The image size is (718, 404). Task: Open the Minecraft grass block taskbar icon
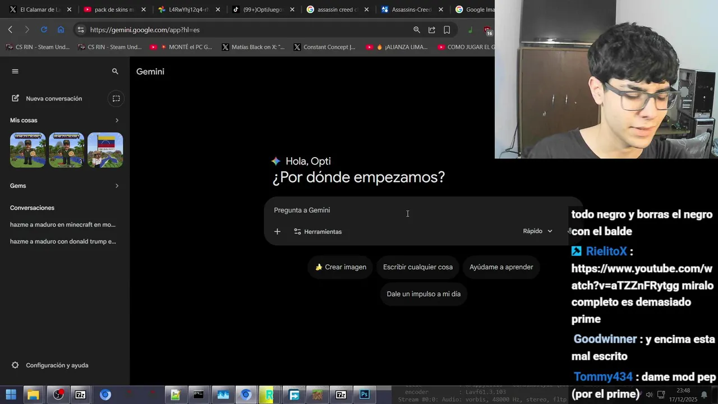(318, 394)
